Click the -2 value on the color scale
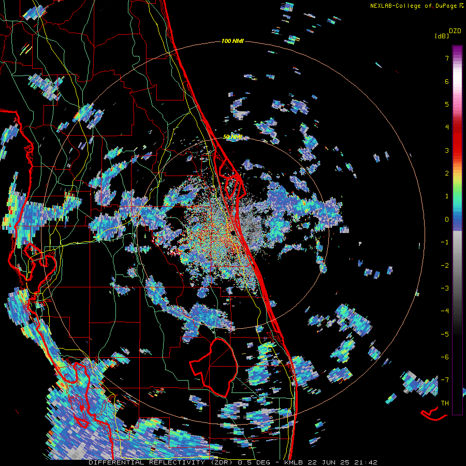Viewport: 466px width, 466px height. pos(445,266)
